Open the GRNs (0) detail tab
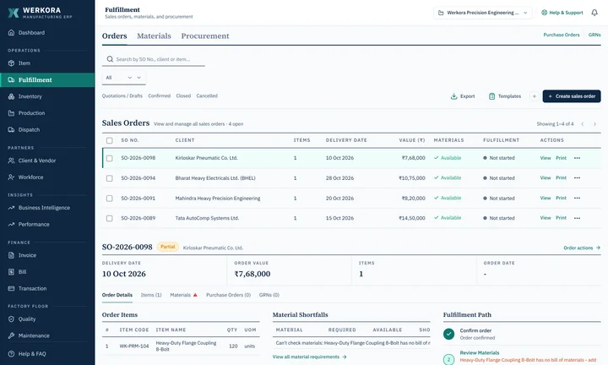Viewport: 608px width, 365px height. [x=269, y=295]
